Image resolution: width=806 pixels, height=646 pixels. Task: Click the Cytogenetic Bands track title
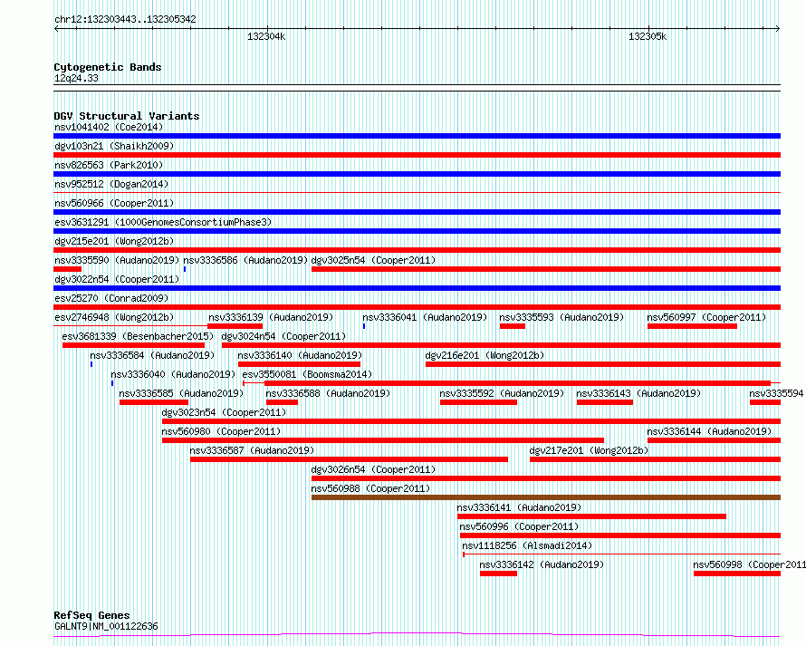pyautogui.click(x=108, y=67)
